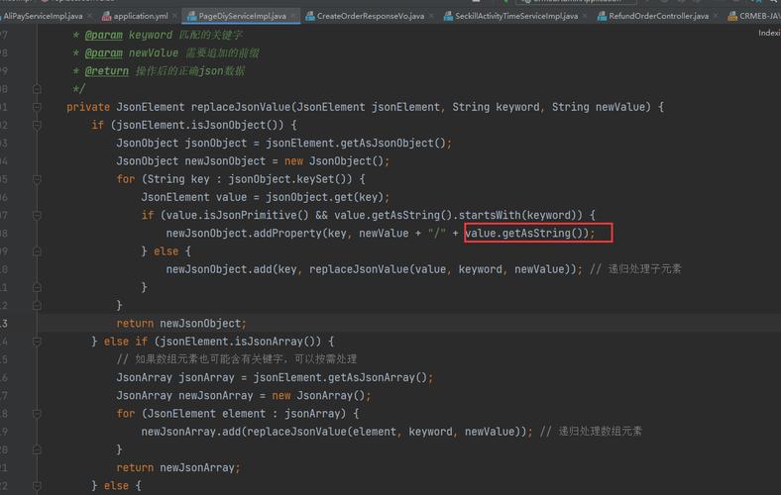Close the RefundOrderController.java tab

click(x=716, y=16)
